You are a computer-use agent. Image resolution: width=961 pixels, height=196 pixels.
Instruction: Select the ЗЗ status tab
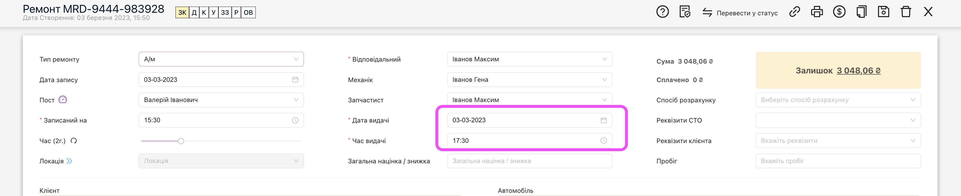(224, 13)
